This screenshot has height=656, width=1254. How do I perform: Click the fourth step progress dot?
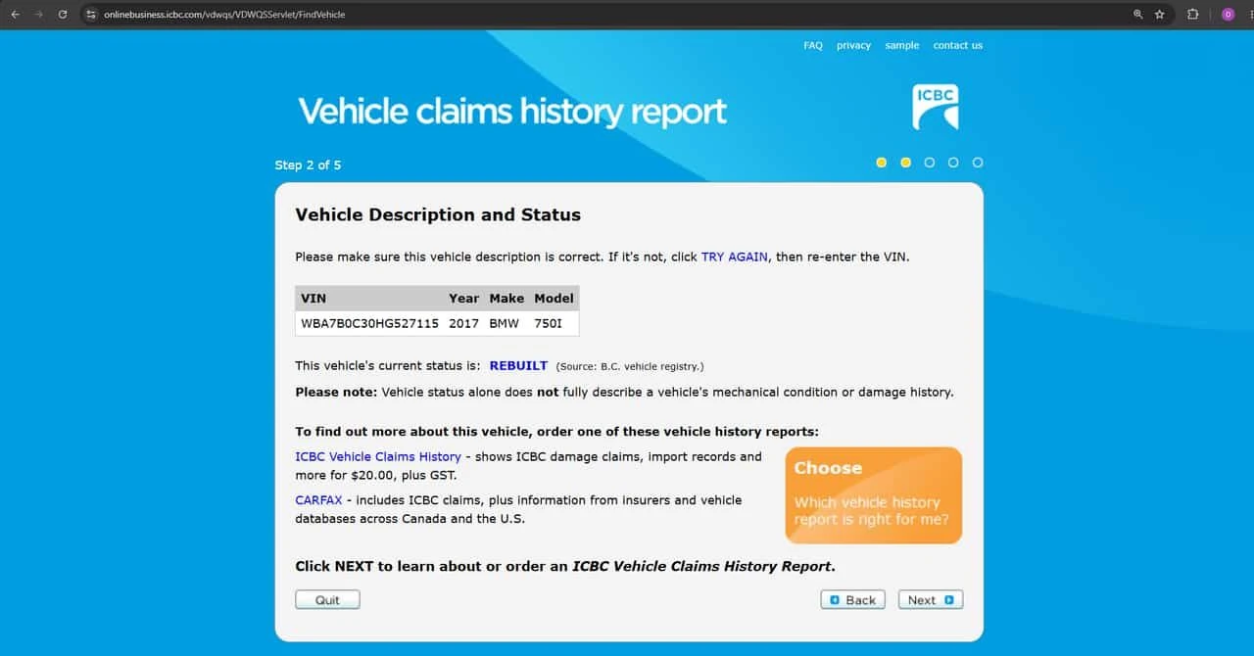953,163
